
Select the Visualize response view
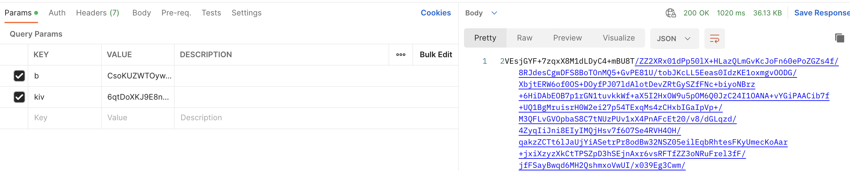click(618, 38)
